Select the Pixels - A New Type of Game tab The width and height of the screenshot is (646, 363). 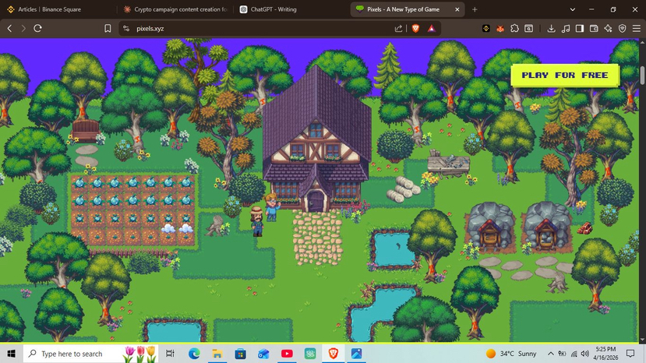(403, 9)
